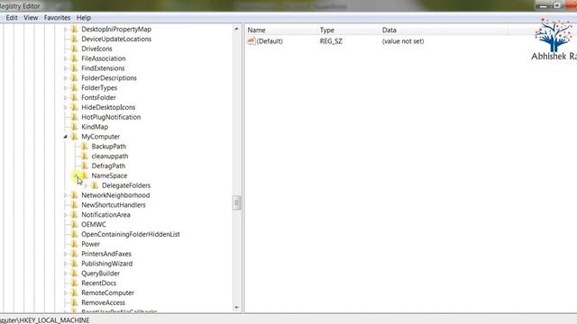Click the NameSpace folder icon
Screen dimensions: 577x324
click(x=85, y=175)
